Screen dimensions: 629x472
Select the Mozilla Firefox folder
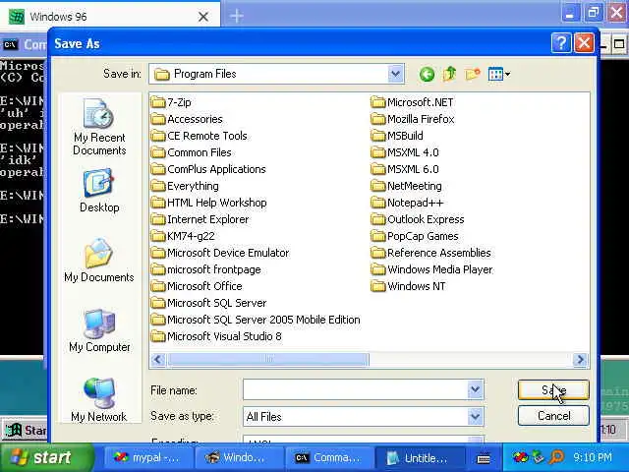[x=413, y=119]
